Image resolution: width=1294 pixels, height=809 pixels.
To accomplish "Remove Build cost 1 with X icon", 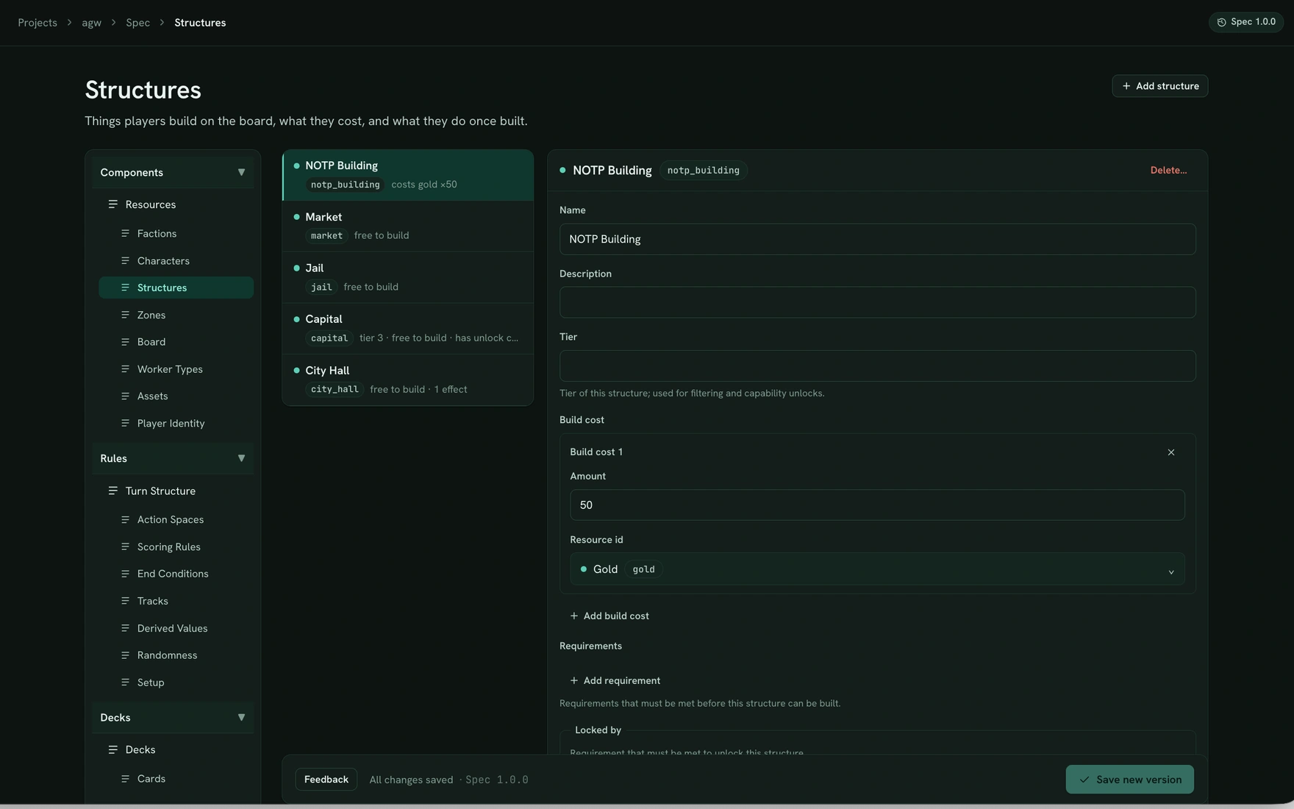I will (1171, 452).
